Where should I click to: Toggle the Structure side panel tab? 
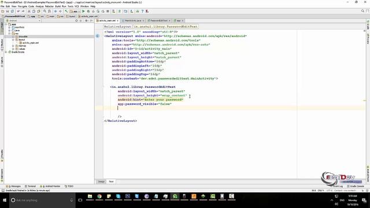[2, 45]
